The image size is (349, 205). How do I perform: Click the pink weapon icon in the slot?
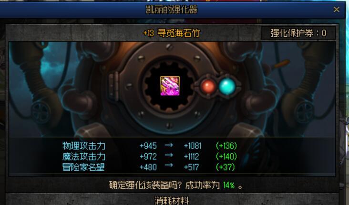pyautogui.click(x=170, y=86)
